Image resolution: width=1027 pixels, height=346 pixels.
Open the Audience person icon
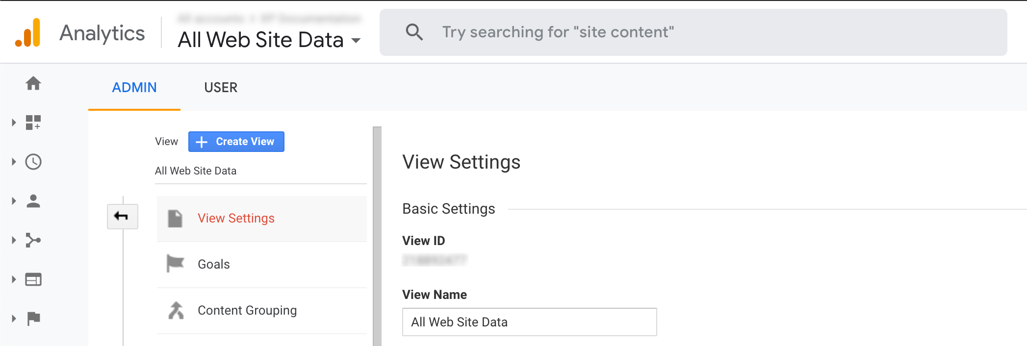coord(33,201)
